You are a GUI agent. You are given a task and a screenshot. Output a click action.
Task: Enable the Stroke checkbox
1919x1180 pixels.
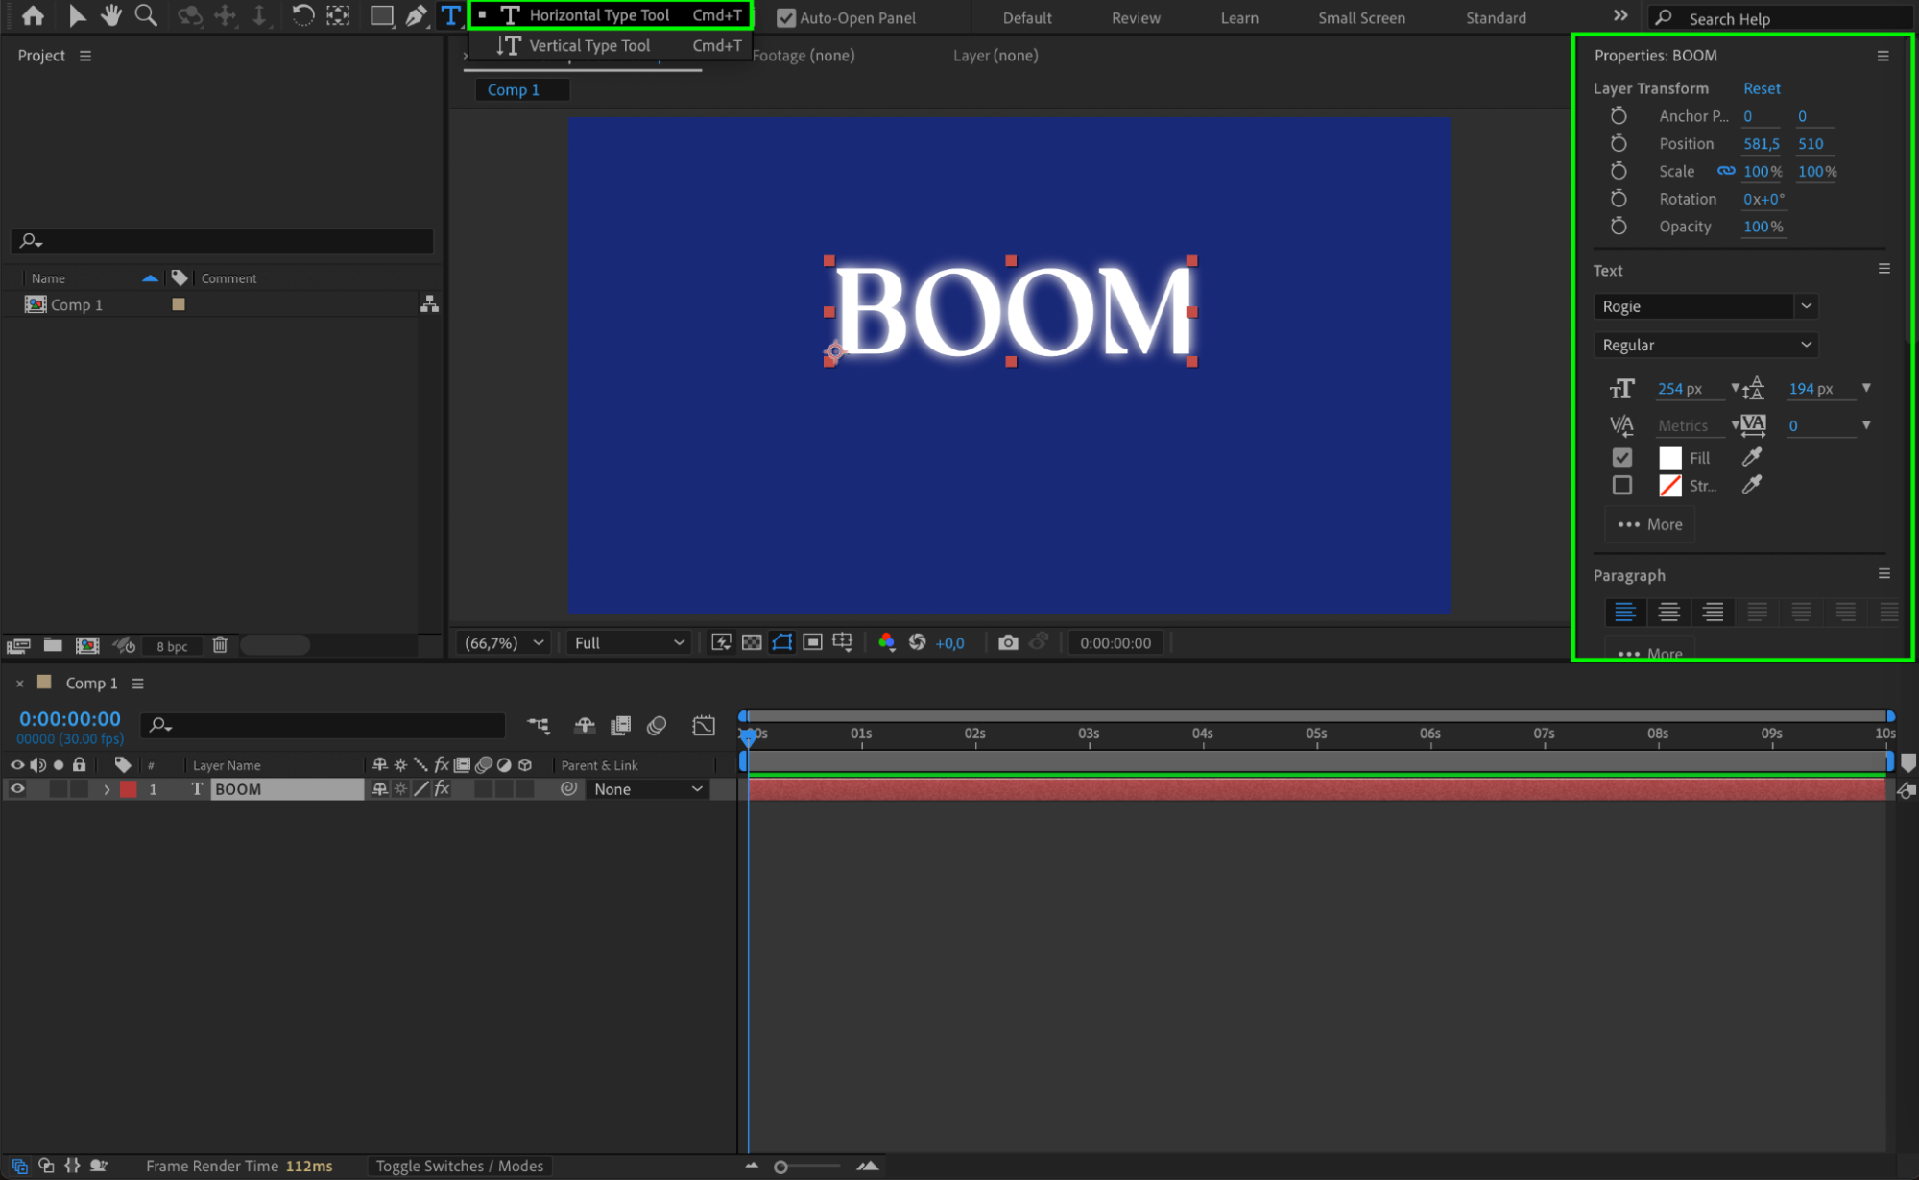click(1621, 486)
